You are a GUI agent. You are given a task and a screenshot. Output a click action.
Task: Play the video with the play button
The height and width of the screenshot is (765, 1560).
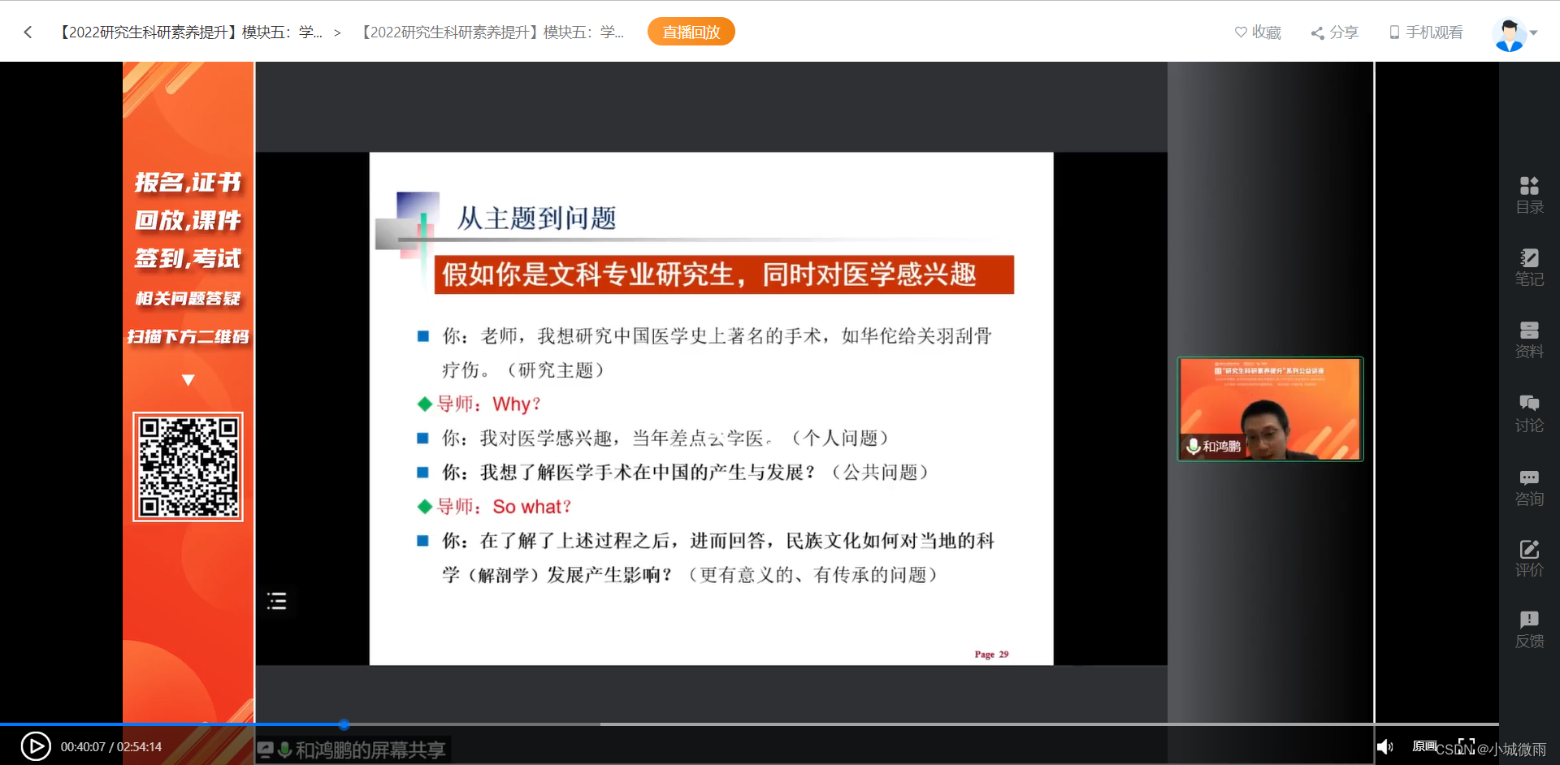click(35, 746)
